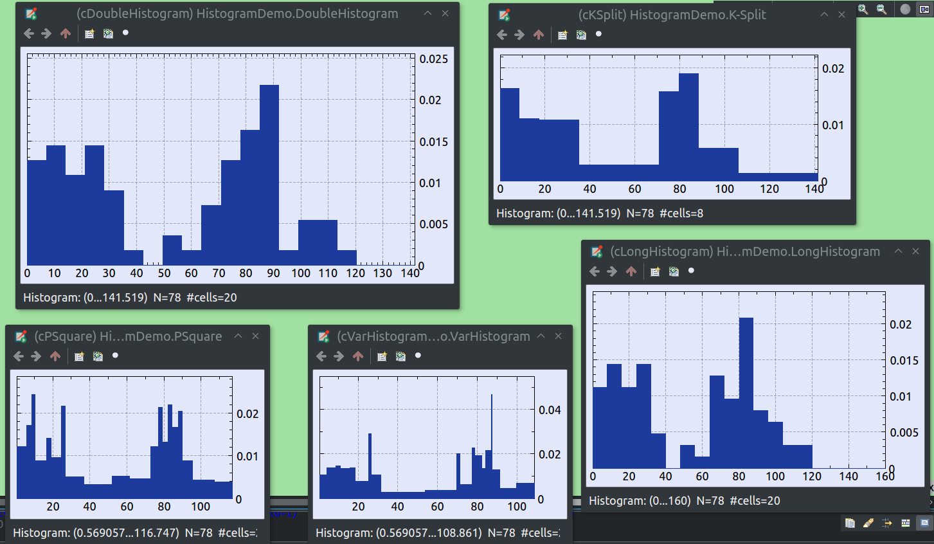This screenshot has width=934, height=544.
Task: Click the highlighter pen icon in bottom-right toolbar
Action: coord(868,523)
